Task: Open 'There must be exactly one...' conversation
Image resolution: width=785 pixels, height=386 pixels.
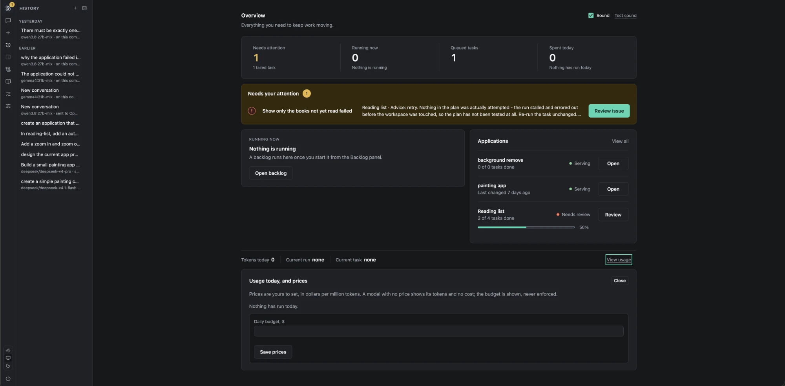Action: (51, 33)
